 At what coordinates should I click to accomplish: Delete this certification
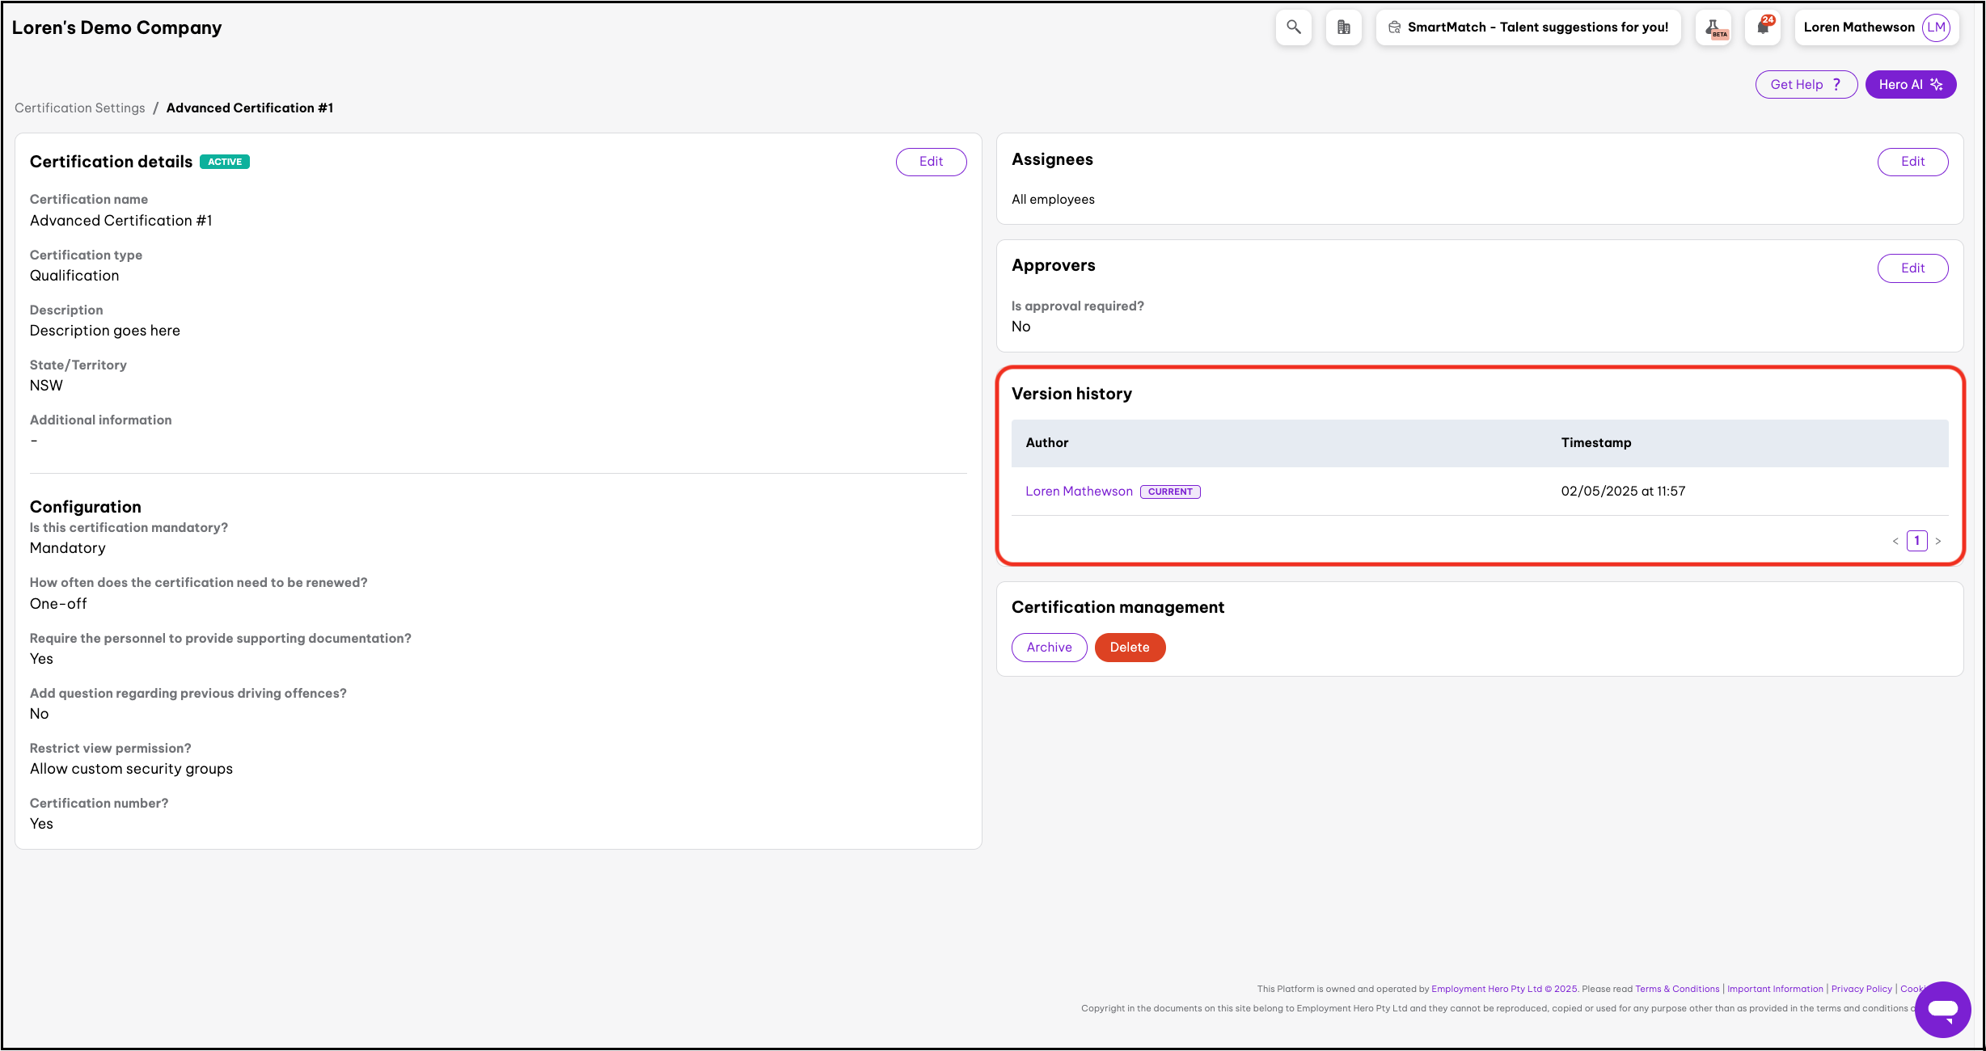(x=1130, y=648)
